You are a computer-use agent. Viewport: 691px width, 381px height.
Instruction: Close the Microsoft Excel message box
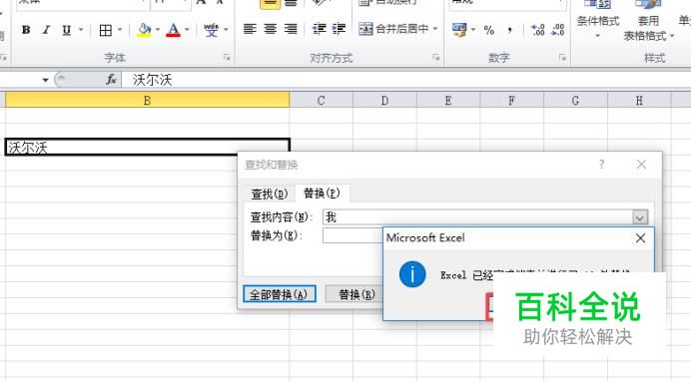pyautogui.click(x=640, y=238)
